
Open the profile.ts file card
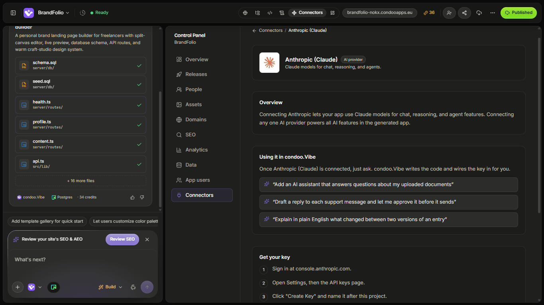(x=81, y=125)
